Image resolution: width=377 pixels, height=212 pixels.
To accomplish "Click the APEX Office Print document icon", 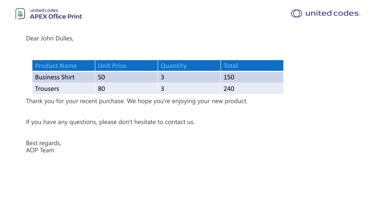I will pyautogui.click(x=20, y=14).
